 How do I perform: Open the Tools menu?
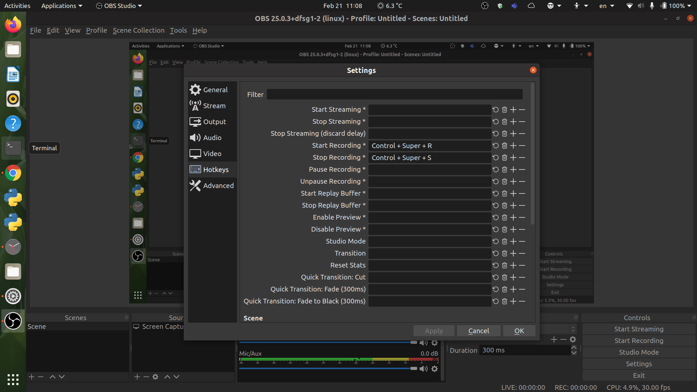coord(178,30)
